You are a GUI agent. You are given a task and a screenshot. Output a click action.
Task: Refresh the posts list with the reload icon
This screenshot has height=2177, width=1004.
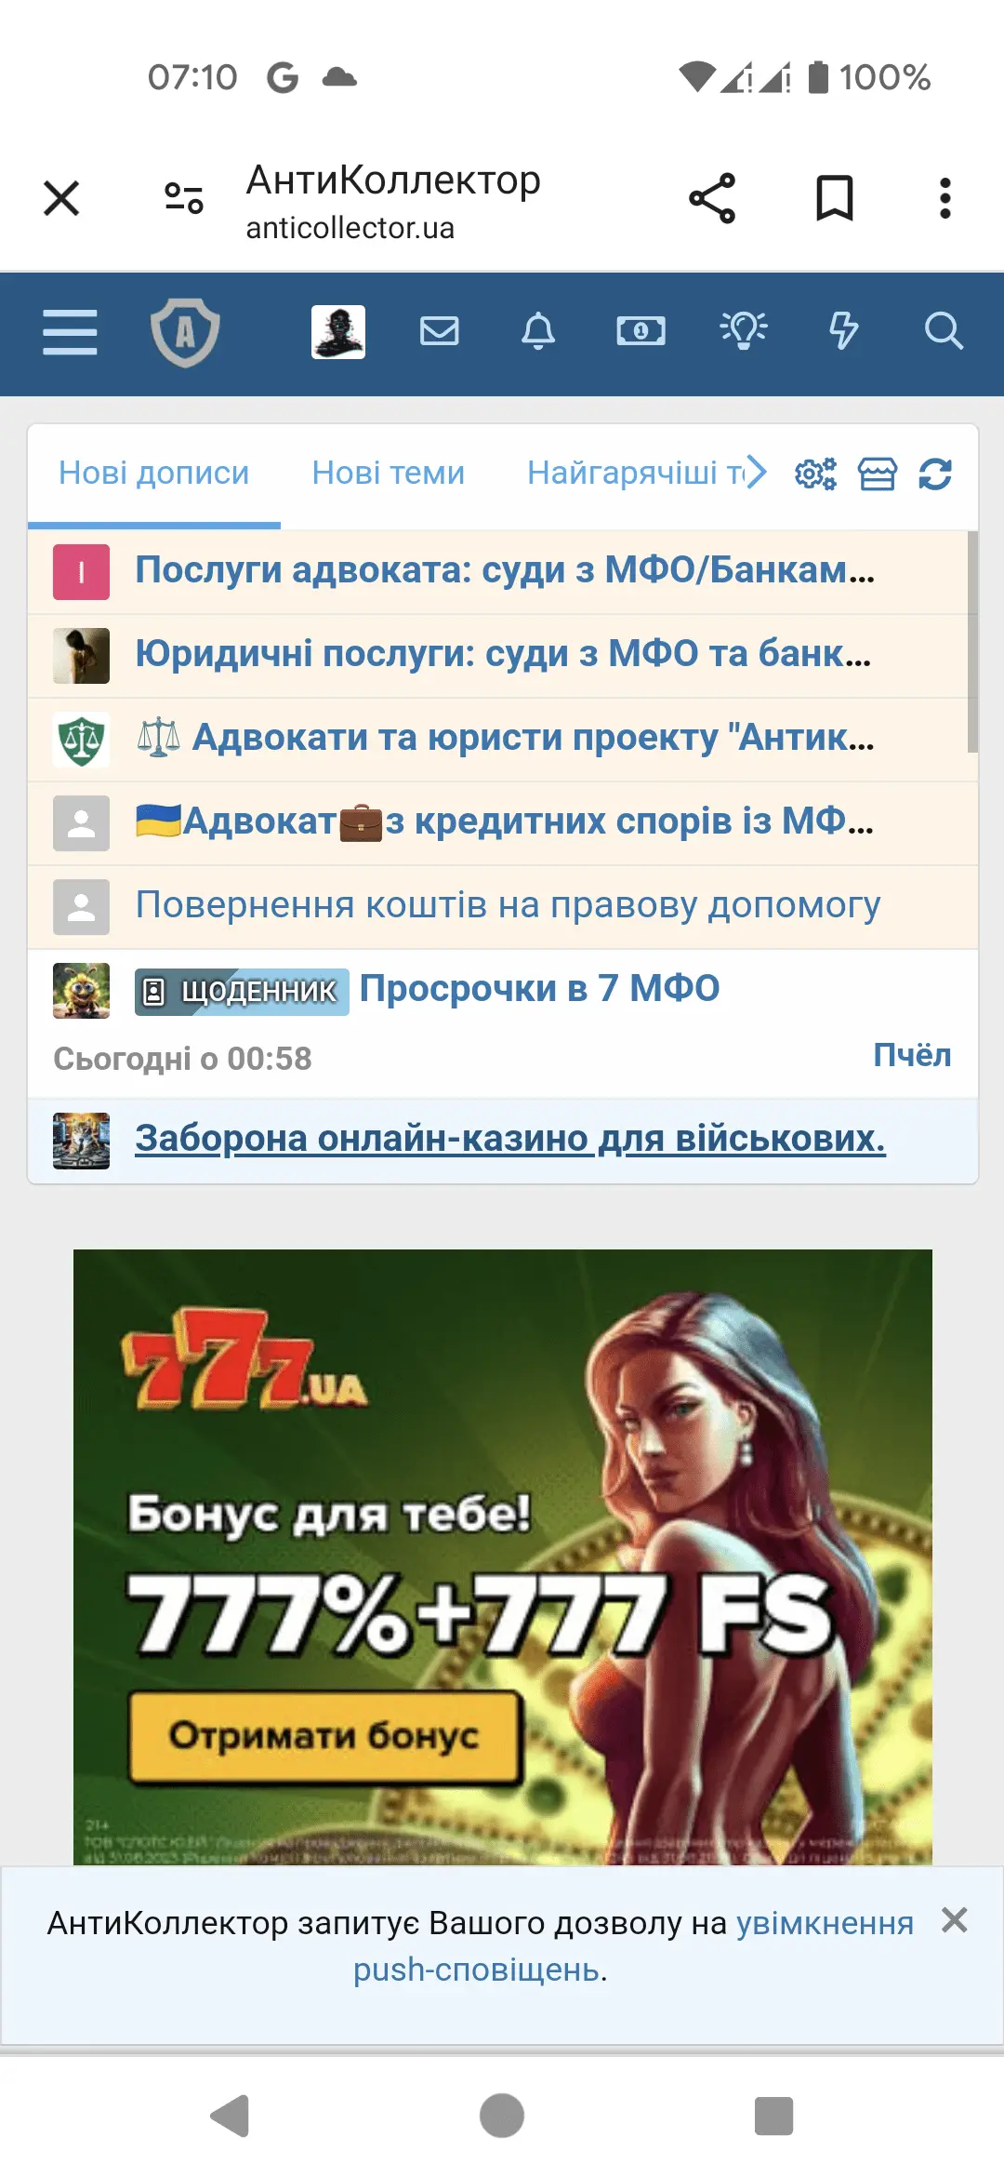(x=935, y=474)
